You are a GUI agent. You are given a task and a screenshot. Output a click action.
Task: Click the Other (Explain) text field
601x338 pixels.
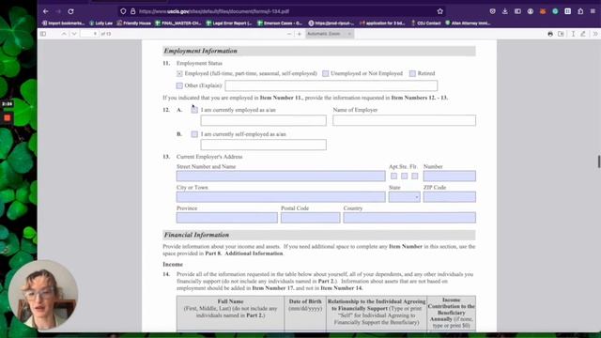tap(331, 85)
